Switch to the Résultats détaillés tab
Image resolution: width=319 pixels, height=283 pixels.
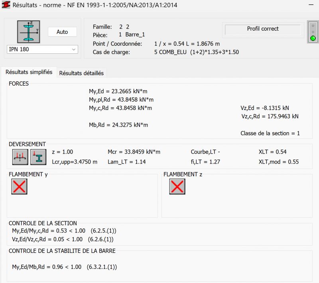click(81, 73)
